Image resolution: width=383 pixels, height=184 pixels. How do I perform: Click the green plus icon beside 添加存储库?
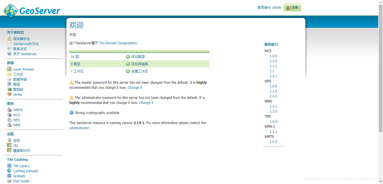coord(128,64)
